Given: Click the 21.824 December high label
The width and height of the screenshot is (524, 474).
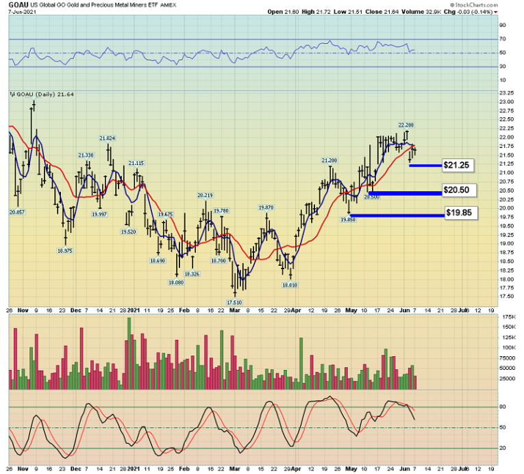Looking at the screenshot, I should coord(107,138).
